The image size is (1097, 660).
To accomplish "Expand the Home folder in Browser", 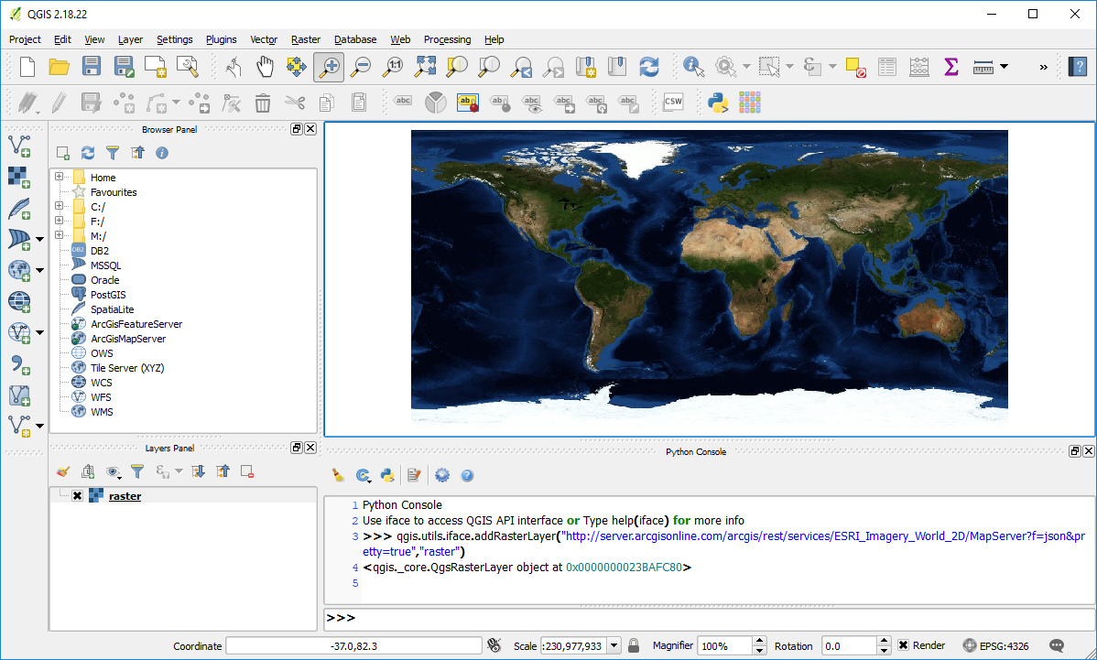I will click(59, 178).
